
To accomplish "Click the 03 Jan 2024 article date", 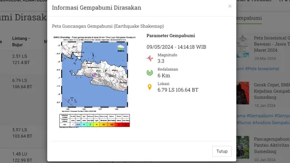I will [x=265, y=160].
